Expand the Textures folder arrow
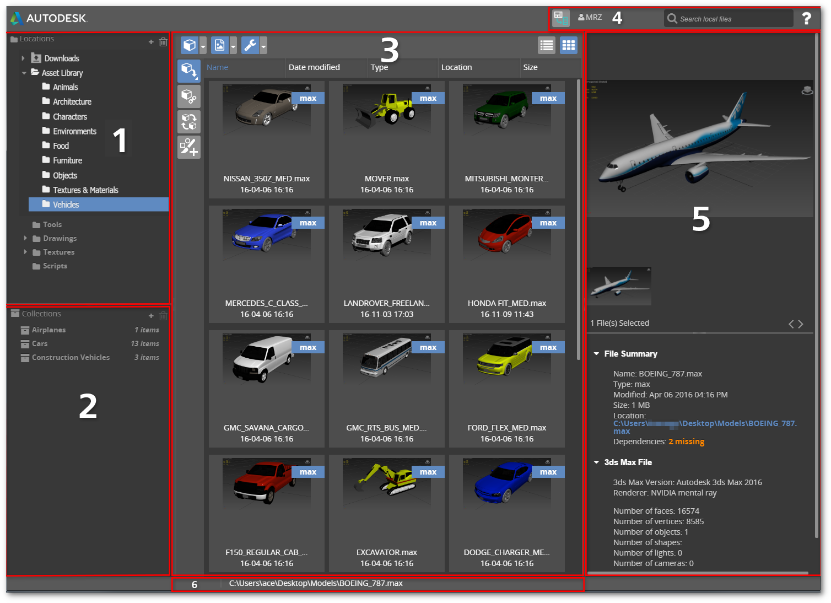831x603 pixels. pyautogui.click(x=25, y=252)
